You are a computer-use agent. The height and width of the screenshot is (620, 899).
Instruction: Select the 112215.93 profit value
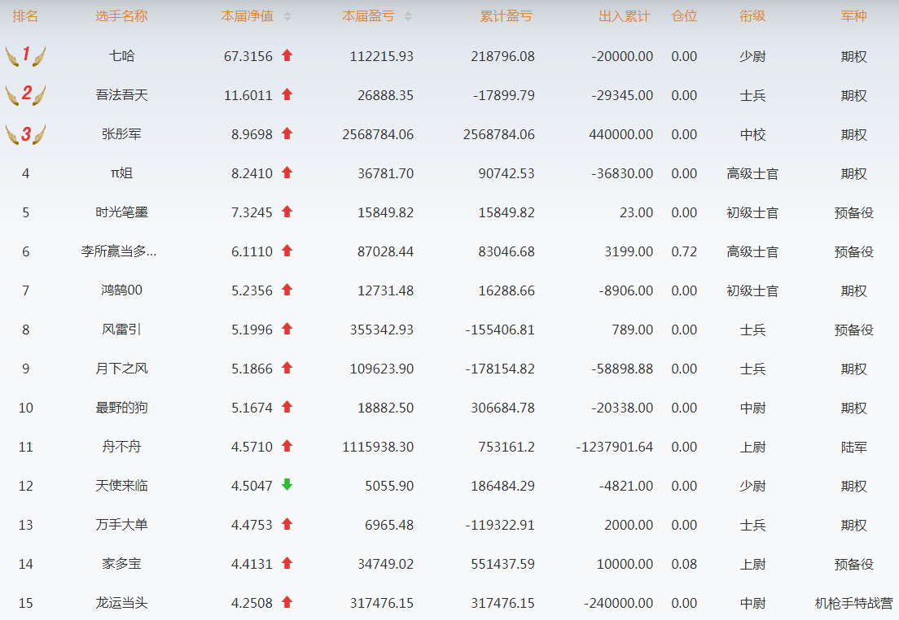(381, 57)
